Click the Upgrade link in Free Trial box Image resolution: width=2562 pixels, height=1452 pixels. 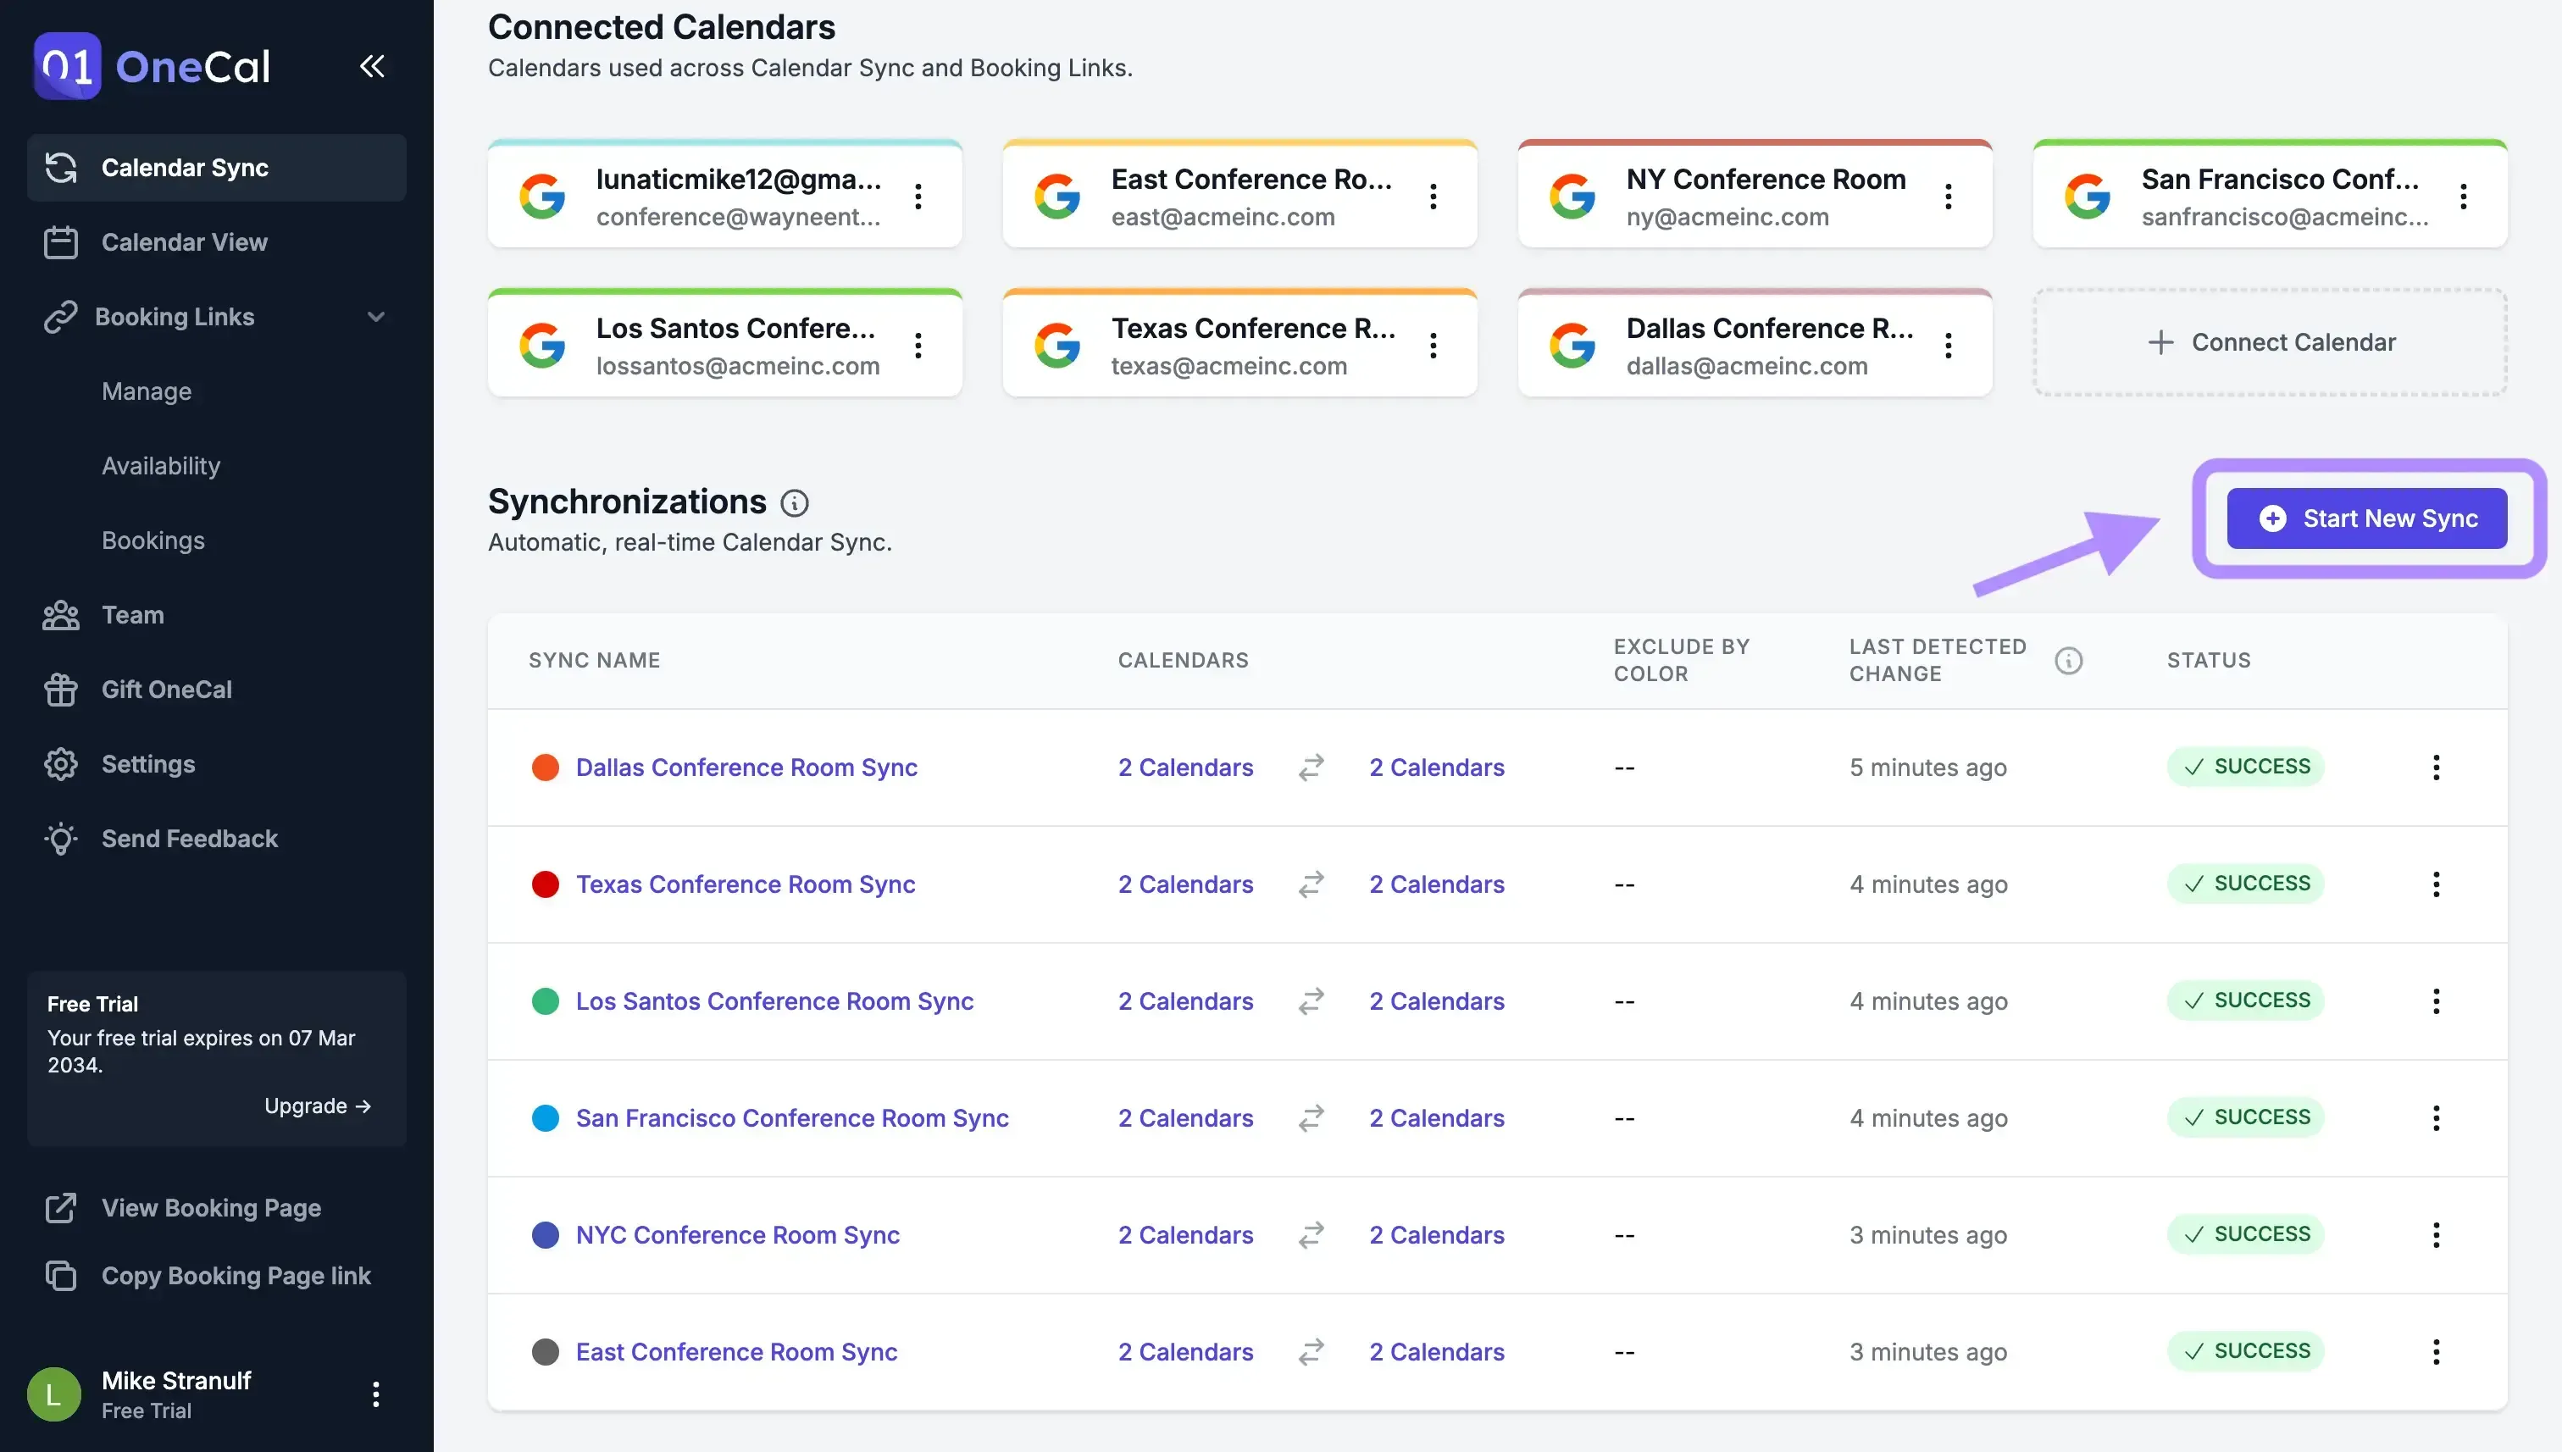[317, 1106]
